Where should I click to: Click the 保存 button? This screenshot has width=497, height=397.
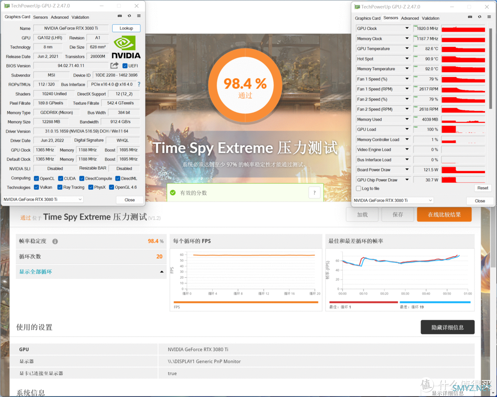coord(398,215)
